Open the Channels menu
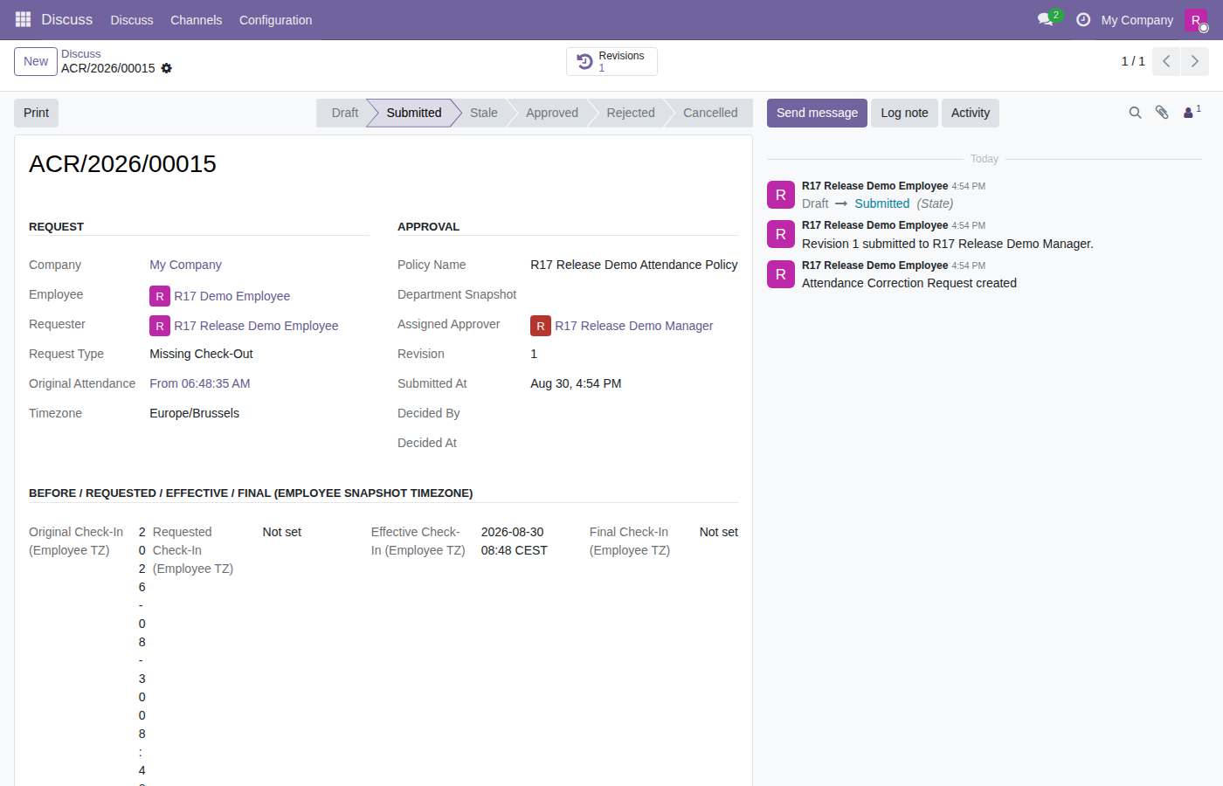The height and width of the screenshot is (786, 1223). pyautogui.click(x=196, y=20)
